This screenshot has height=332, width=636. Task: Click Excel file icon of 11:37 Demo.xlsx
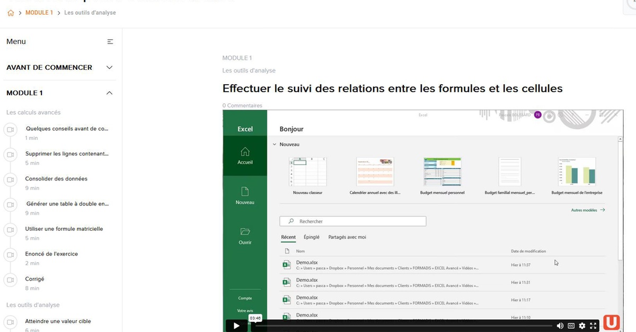point(287,265)
